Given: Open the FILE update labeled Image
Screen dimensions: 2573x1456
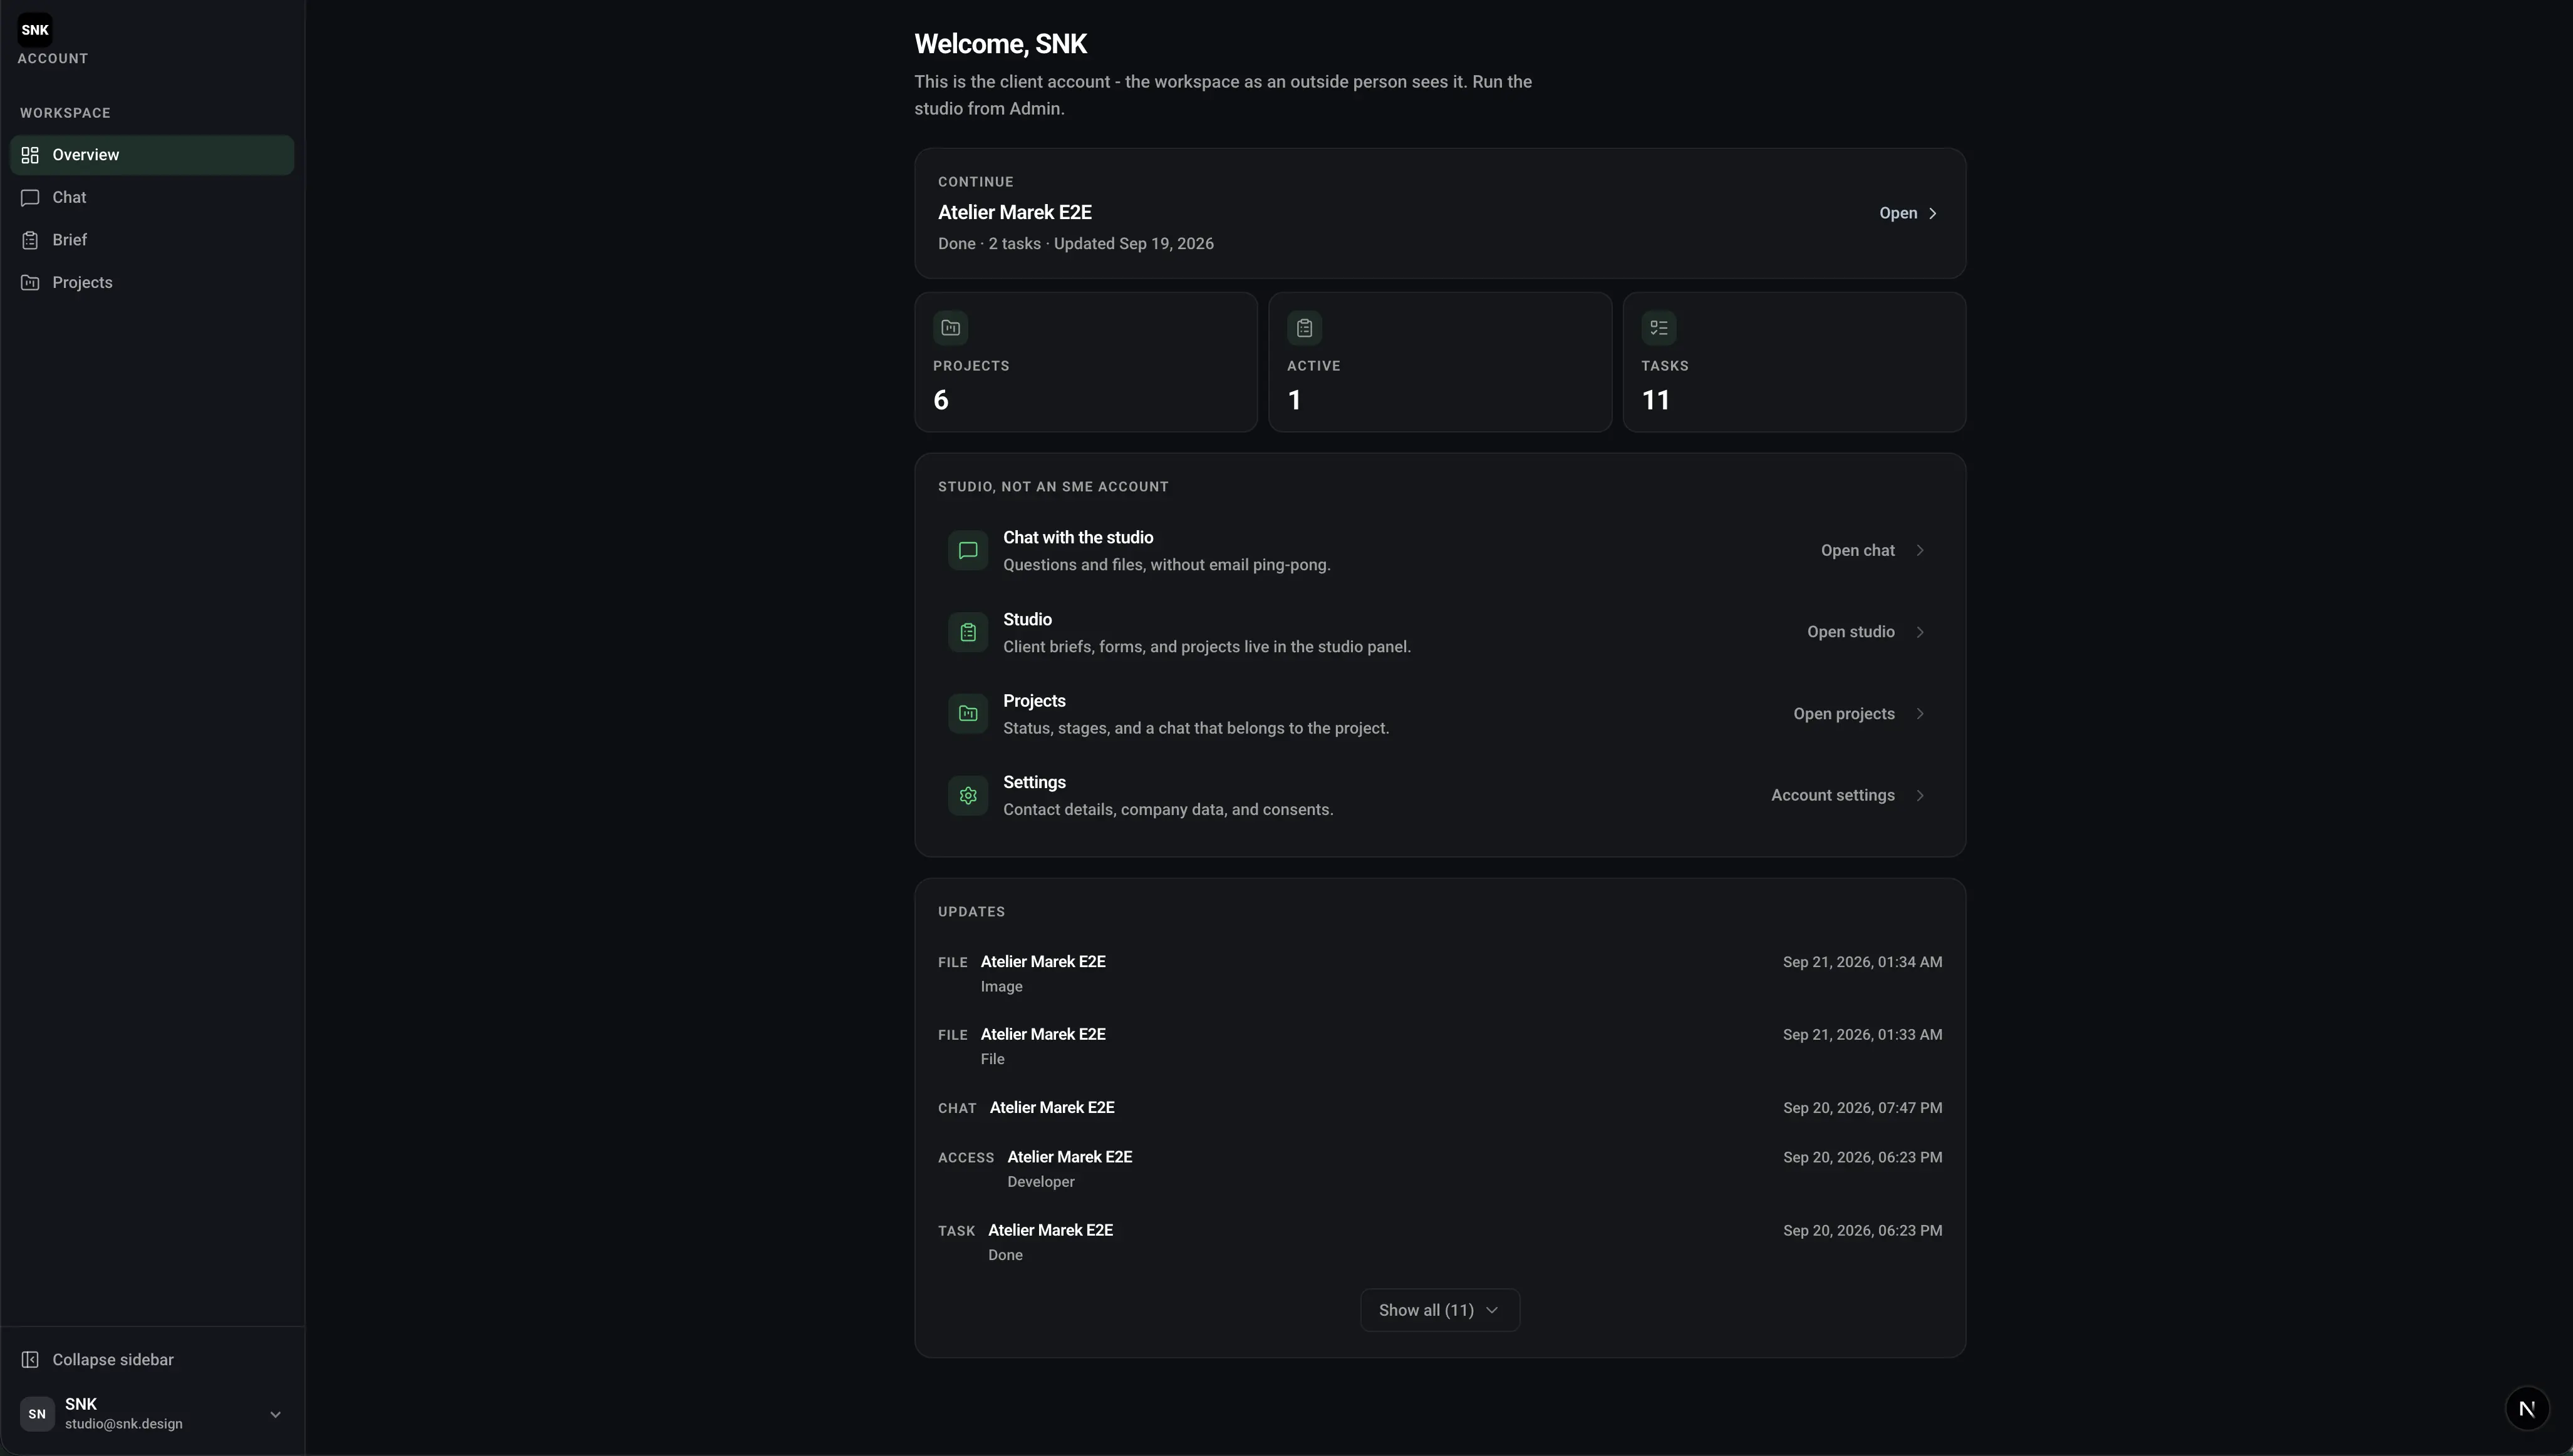Looking at the screenshot, I should pos(1439,974).
